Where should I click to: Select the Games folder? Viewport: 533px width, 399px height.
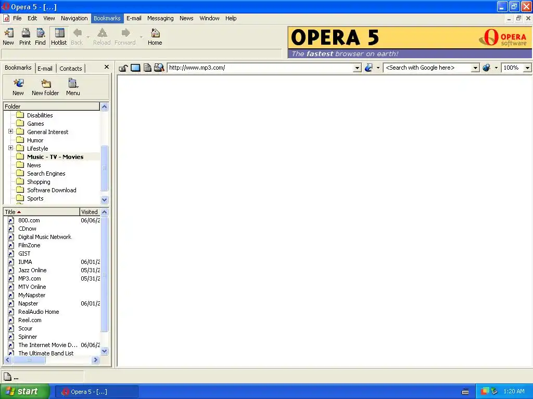pos(35,124)
